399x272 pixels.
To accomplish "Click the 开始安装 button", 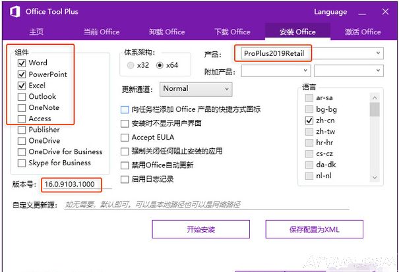I will tap(200, 229).
